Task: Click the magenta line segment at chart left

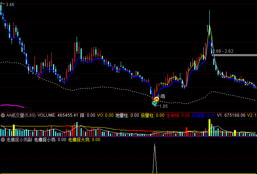Action: click(13, 106)
